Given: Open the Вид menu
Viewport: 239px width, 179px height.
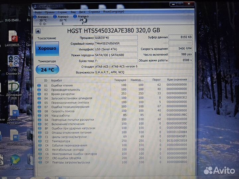Looking at the screenshot, I should click(x=73, y=12).
